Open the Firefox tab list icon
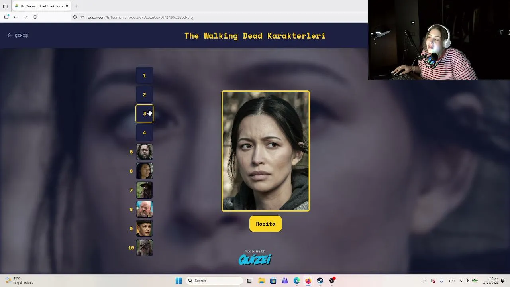The height and width of the screenshot is (287, 510). point(5,6)
